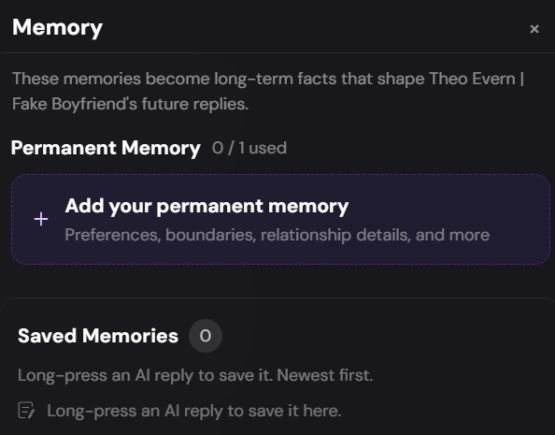555x435 pixels.
Task: Click the Preferences, boundaries, relationship details subtitle
Action: point(277,235)
